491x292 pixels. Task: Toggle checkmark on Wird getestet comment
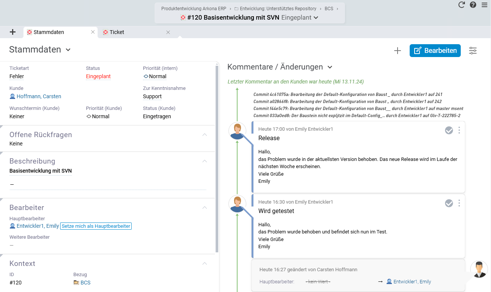tap(449, 203)
